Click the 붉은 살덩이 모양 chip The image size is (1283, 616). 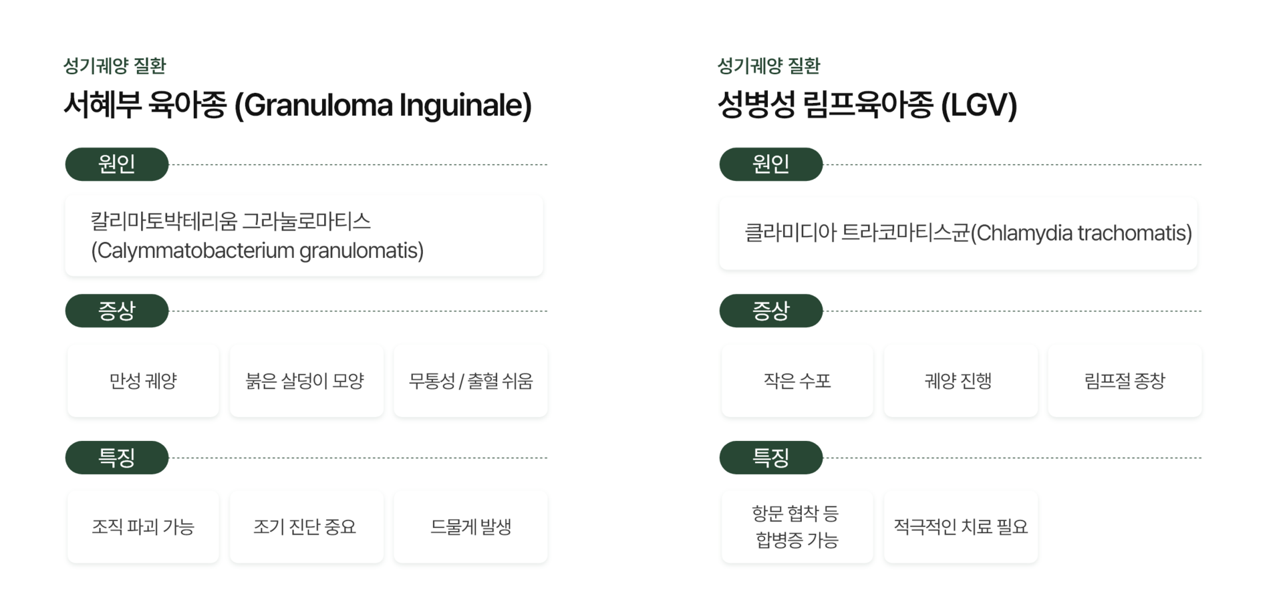[306, 381]
